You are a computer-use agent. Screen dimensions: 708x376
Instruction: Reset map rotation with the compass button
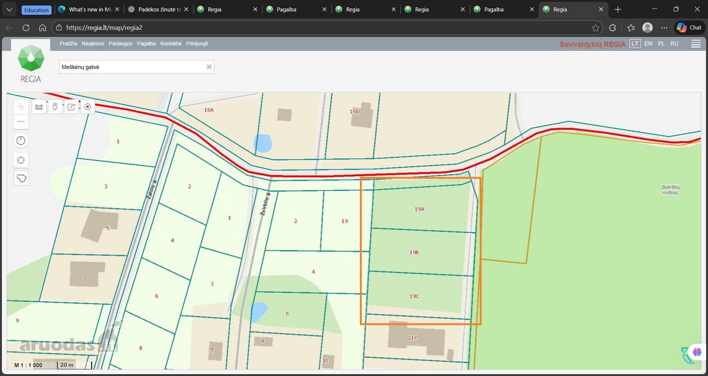pos(21,141)
